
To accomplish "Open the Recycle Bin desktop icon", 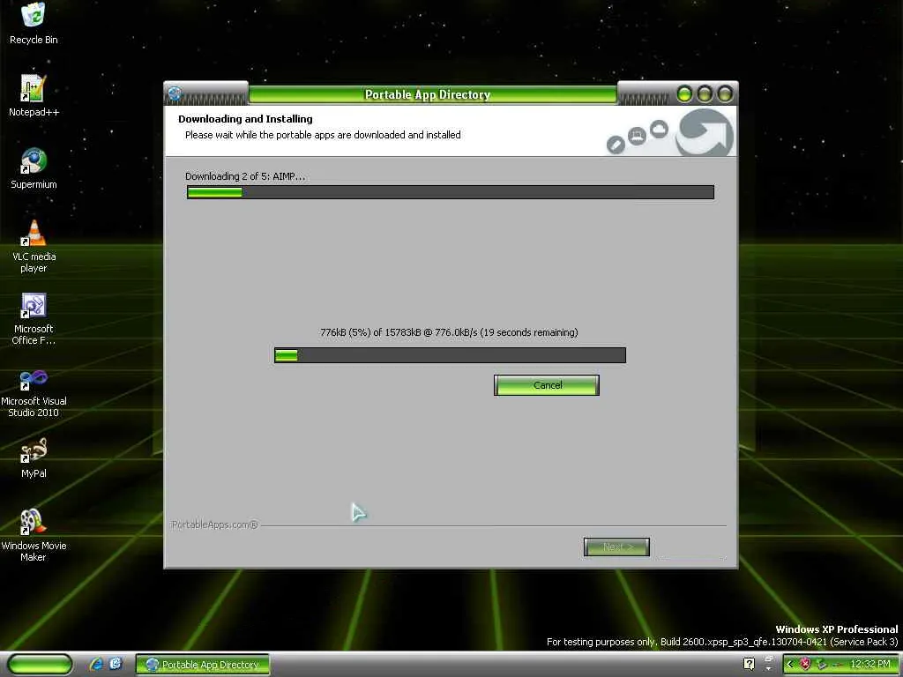I will (34, 24).
